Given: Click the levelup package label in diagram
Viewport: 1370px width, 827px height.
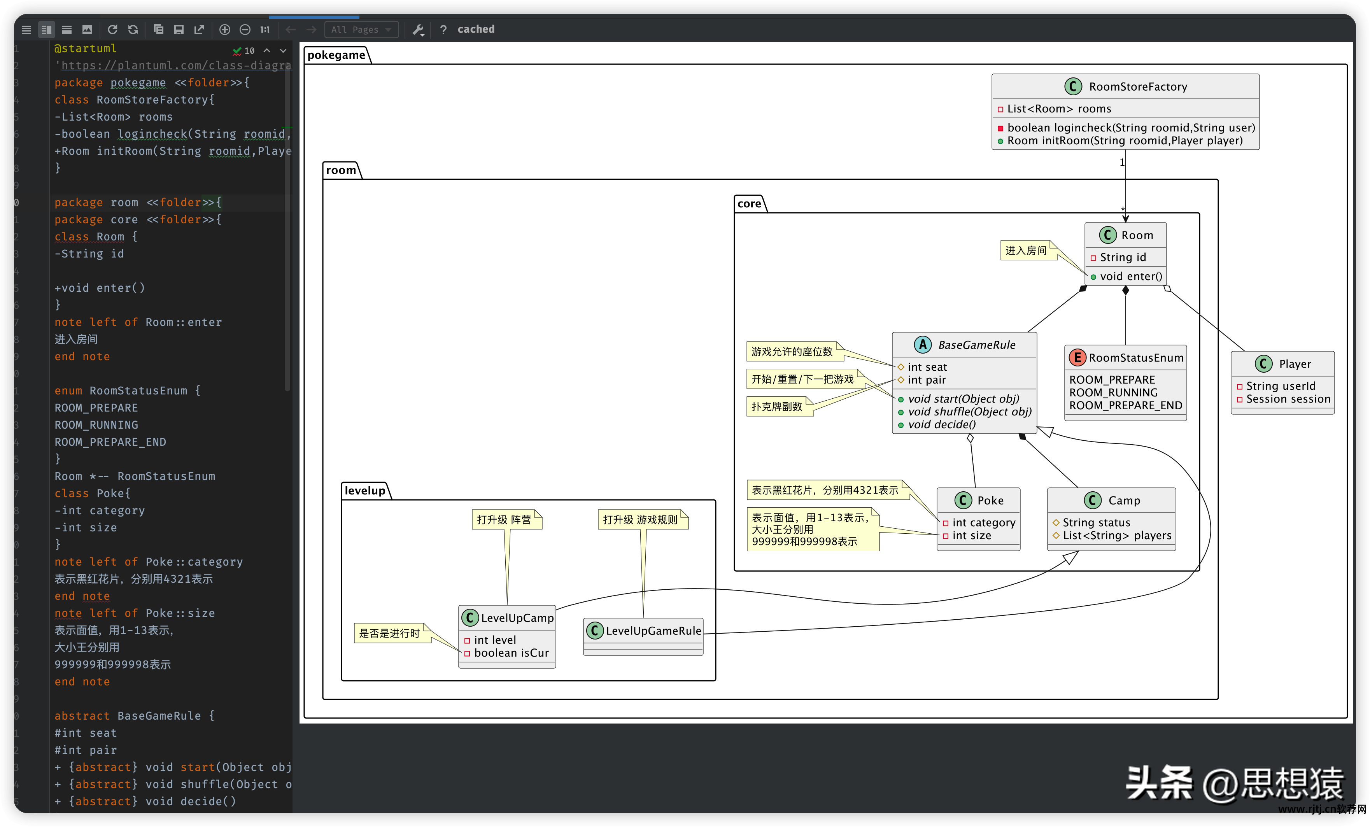Looking at the screenshot, I should 365,491.
